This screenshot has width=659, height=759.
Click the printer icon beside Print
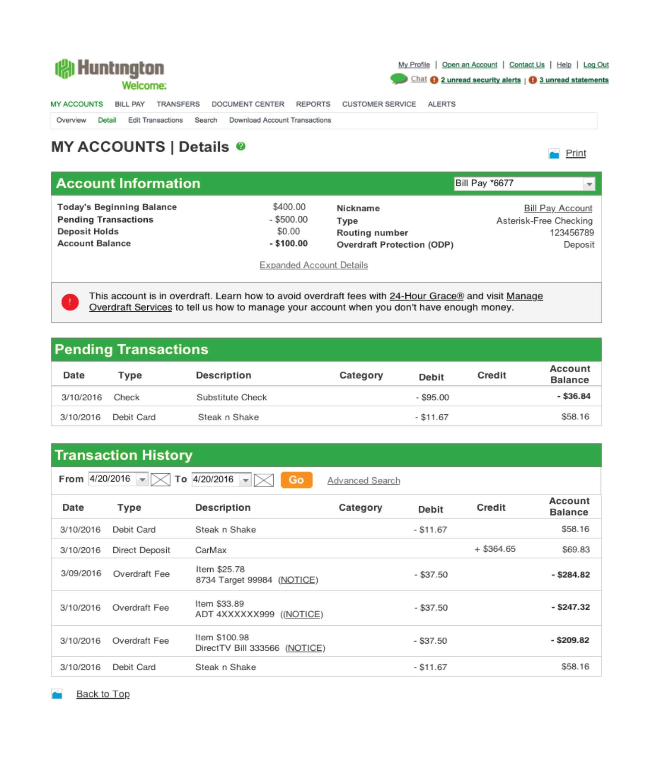coord(554,153)
